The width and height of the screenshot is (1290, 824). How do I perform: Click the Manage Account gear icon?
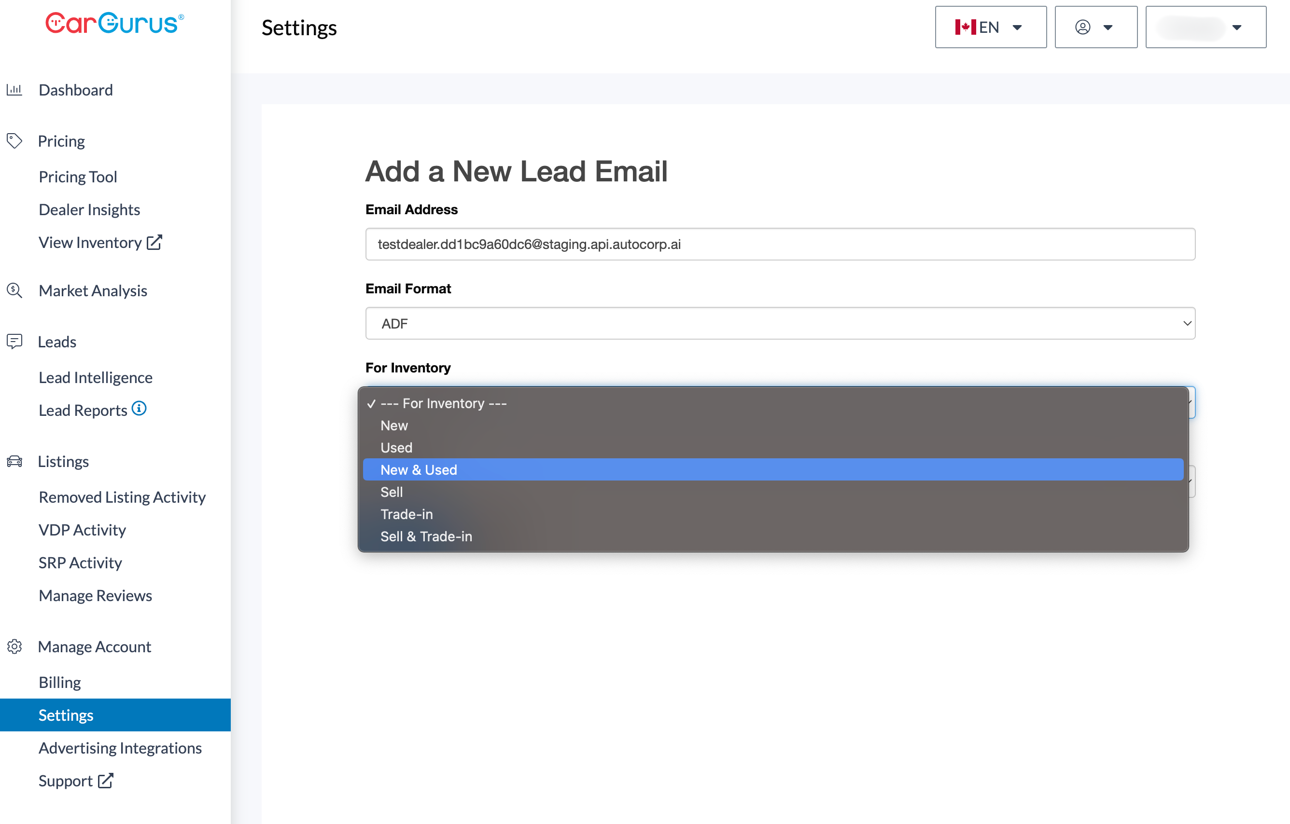tap(14, 646)
